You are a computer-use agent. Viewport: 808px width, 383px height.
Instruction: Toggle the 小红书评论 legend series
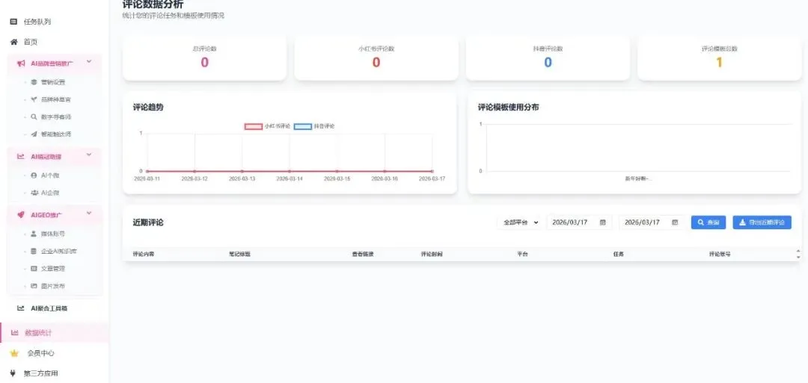pos(267,126)
